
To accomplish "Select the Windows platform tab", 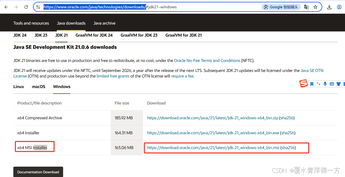I will (x=62, y=87).
